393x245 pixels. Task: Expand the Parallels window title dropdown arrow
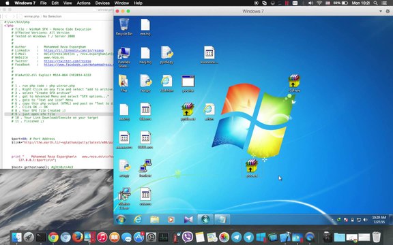381,12
